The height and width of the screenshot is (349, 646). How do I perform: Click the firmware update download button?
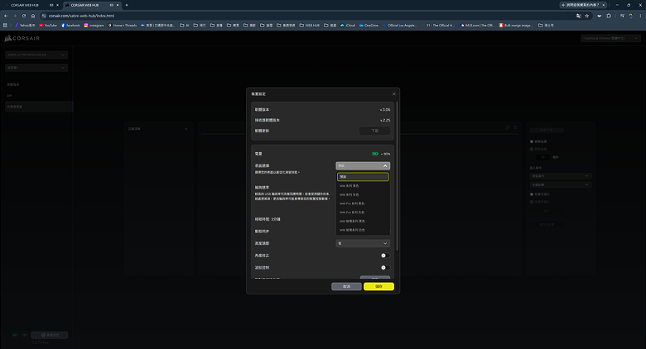(x=374, y=131)
